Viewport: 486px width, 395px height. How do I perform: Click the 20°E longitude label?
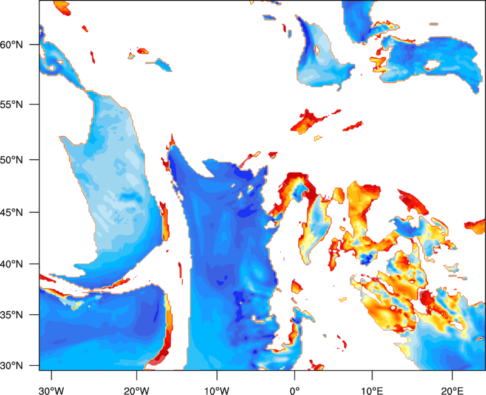pyautogui.click(x=452, y=391)
